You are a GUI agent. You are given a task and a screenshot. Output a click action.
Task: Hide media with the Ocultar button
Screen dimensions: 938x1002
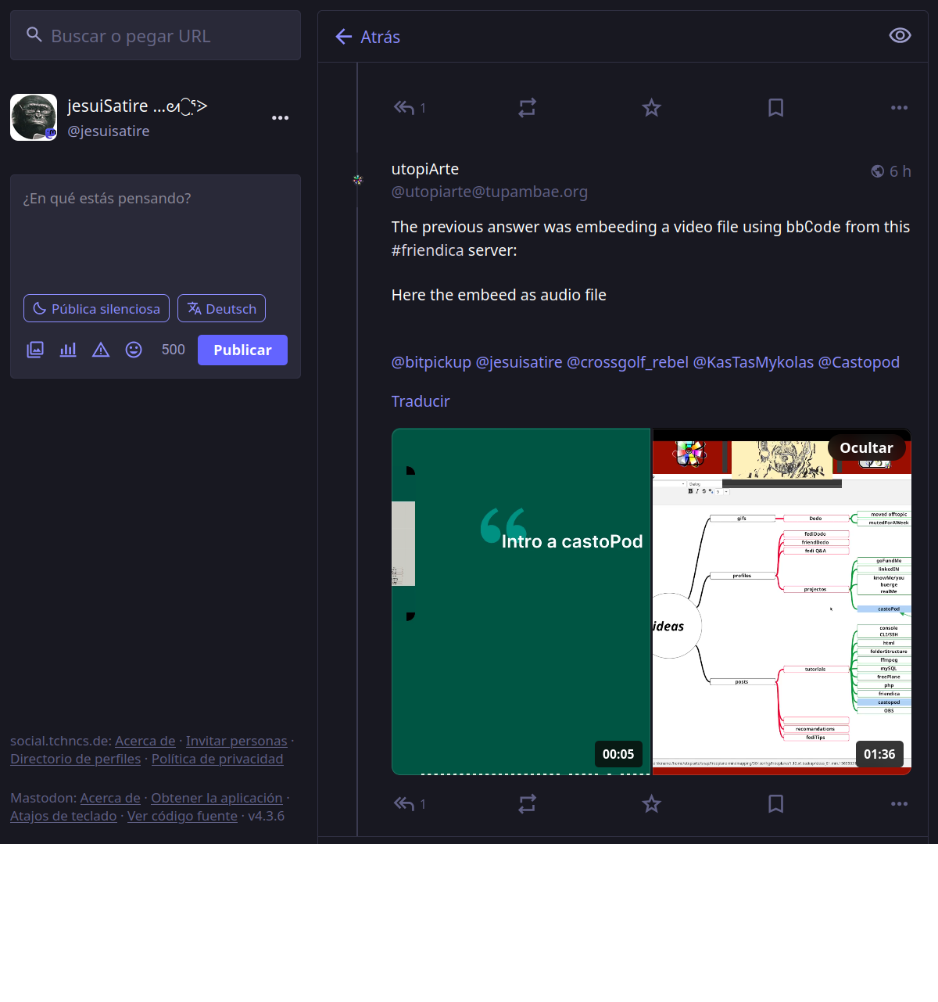(x=866, y=448)
